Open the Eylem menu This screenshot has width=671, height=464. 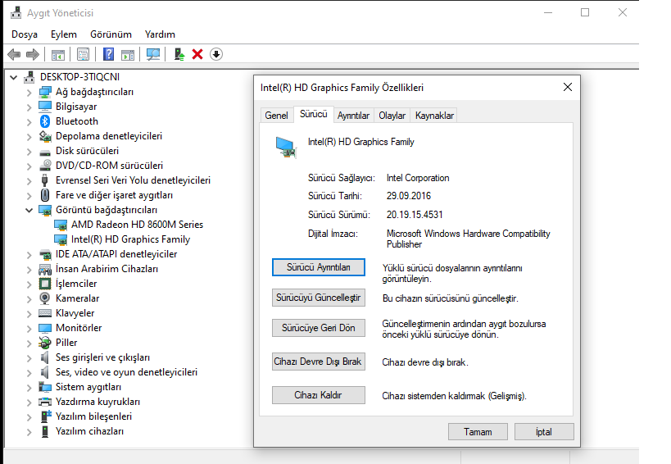(63, 34)
